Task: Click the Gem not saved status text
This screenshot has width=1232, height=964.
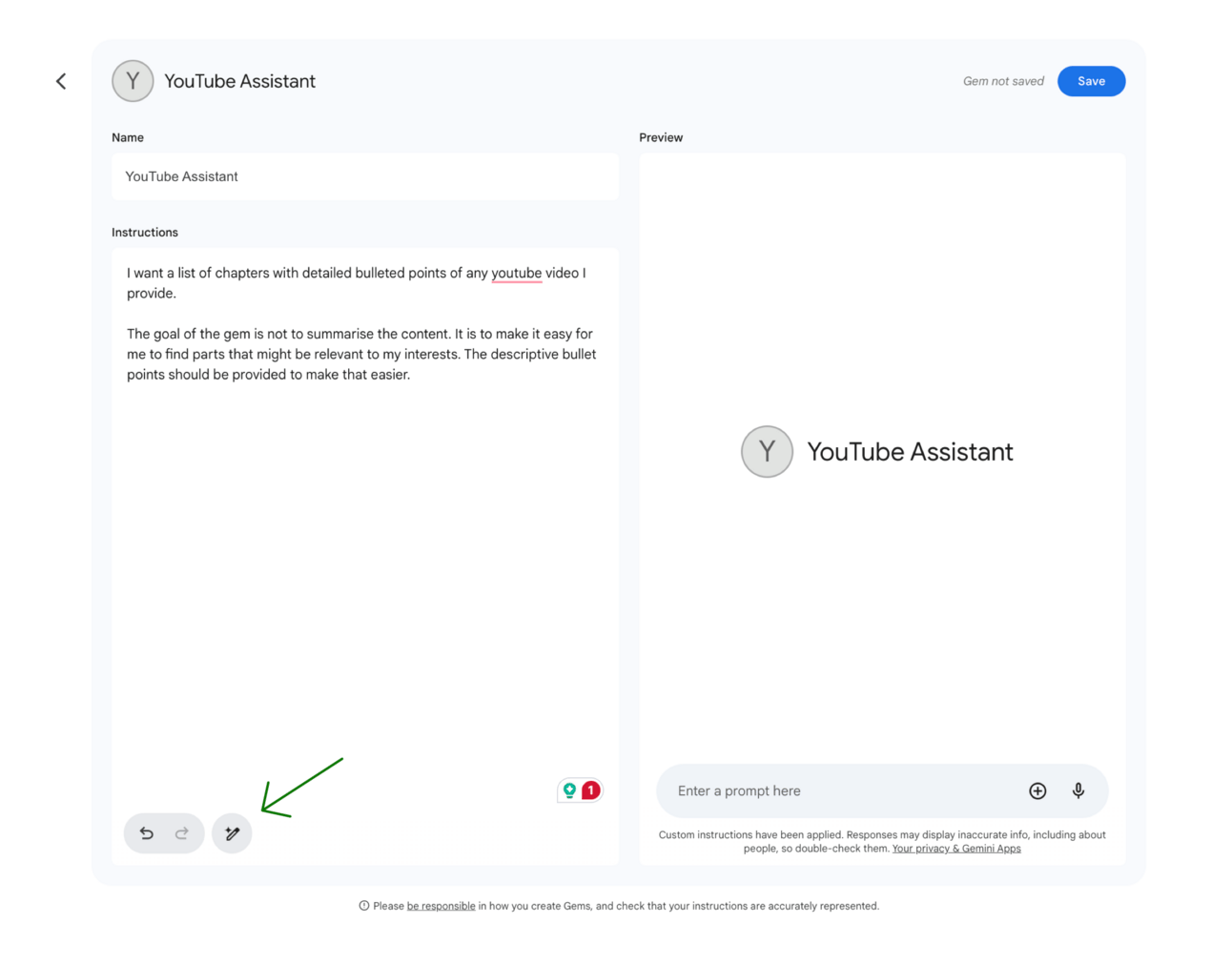Action: pyautogui.click(x=1003, y=81)
